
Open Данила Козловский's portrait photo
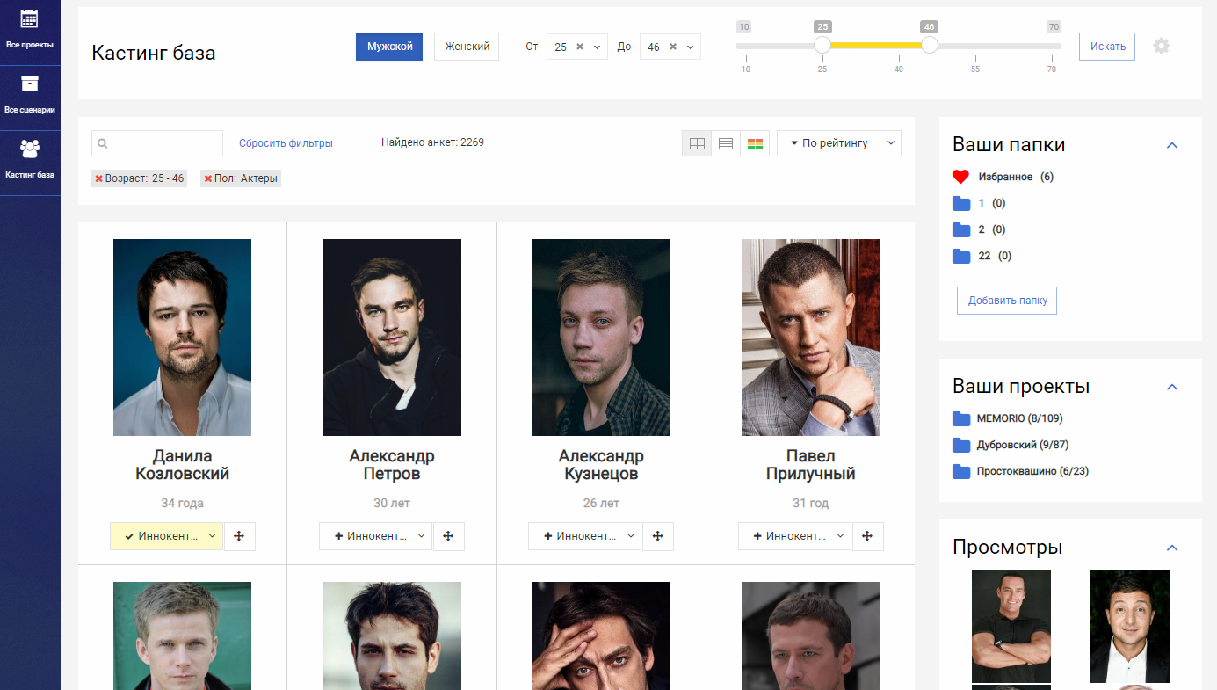182,338
